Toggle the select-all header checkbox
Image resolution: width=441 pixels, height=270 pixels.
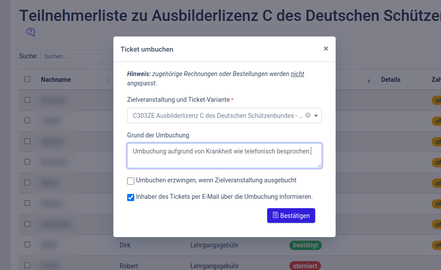click(28, 79)
